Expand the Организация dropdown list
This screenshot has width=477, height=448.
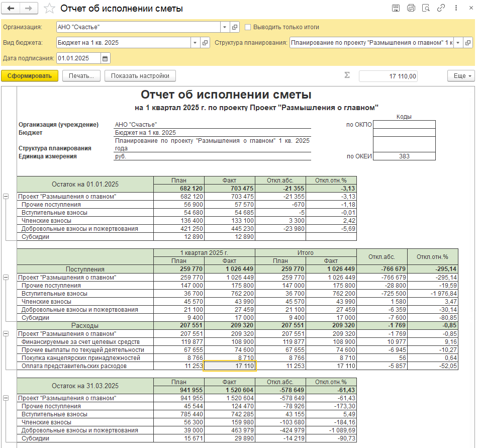pyautogui.click(x=224, y=27)
